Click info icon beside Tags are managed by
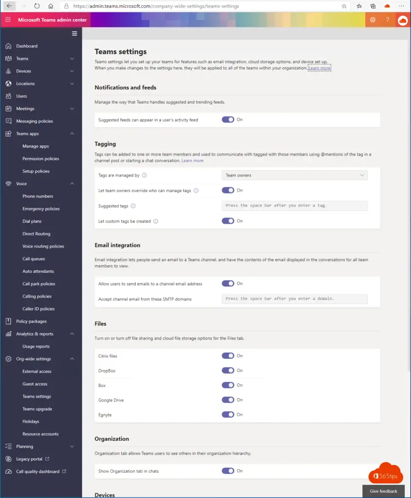 click(x=145, y=176)
